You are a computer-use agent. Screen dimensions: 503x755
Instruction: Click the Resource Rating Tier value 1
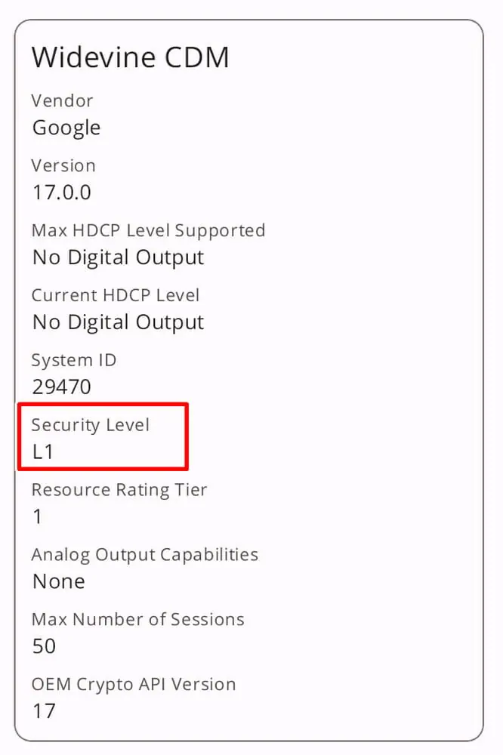pyautogui.click(x=38, y=517)
